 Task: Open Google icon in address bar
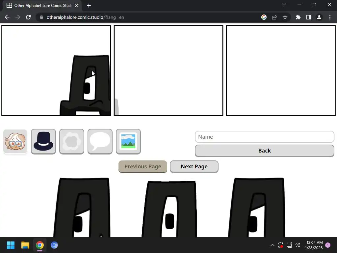(264, 17)
